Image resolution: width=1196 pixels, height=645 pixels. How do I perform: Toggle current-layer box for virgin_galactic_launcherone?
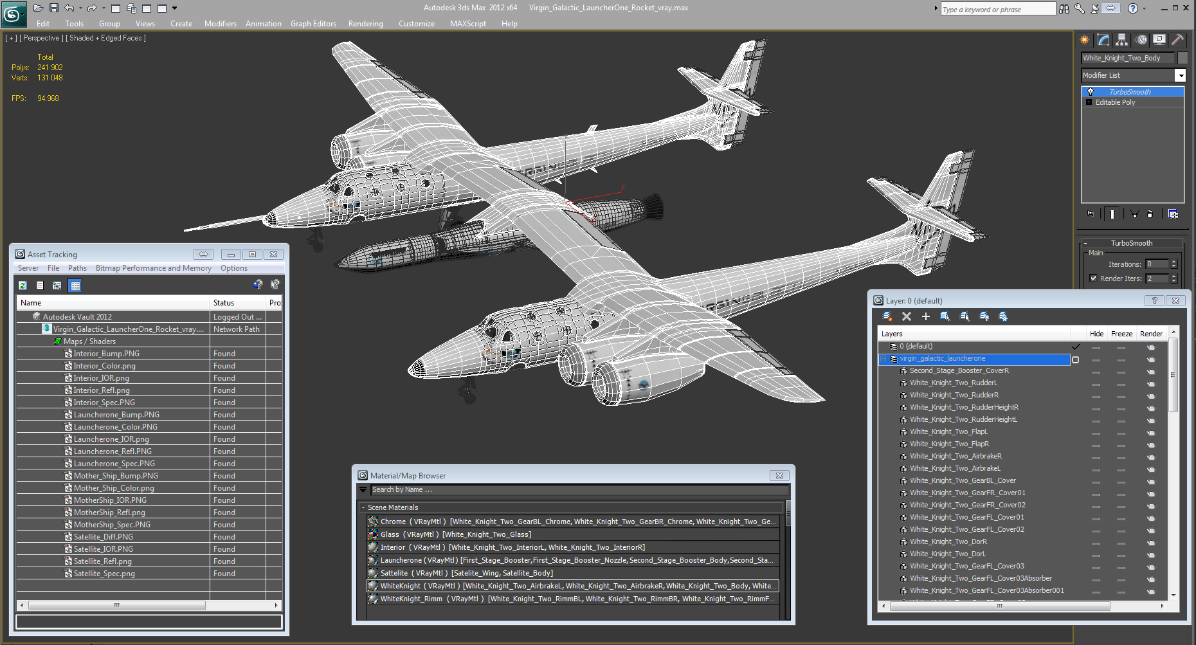click(x=1075, y=359)
